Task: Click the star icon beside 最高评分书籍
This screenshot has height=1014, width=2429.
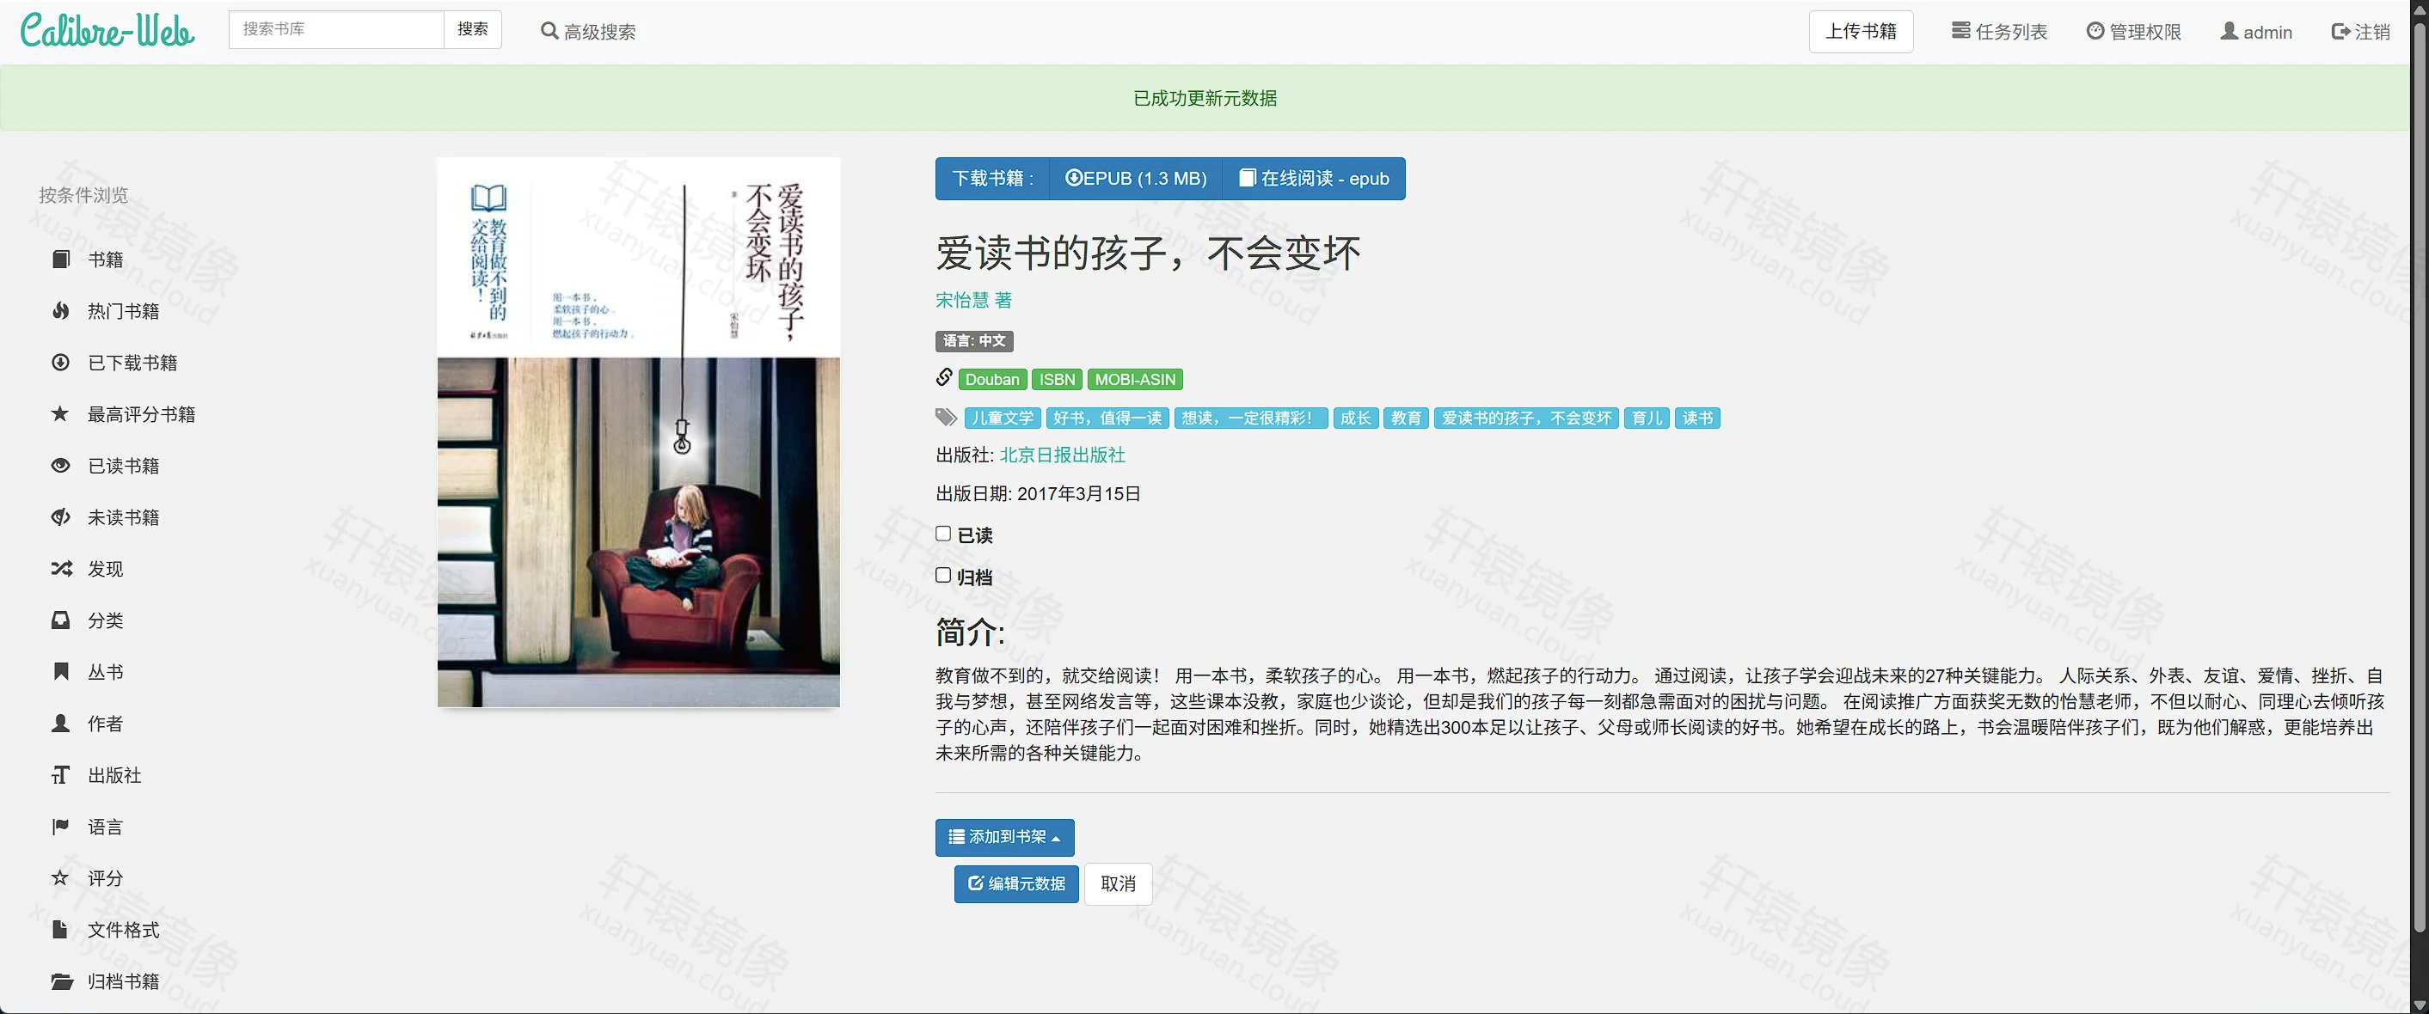Action: [60, 413]
